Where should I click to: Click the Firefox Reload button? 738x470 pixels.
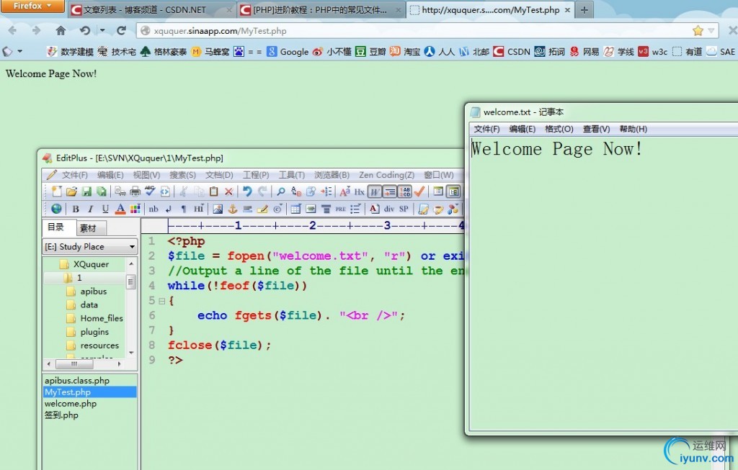(121, 30)
